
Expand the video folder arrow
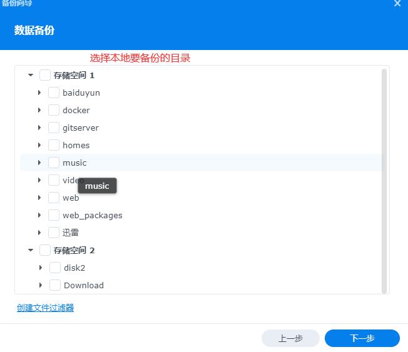click(x=39, y=180)
